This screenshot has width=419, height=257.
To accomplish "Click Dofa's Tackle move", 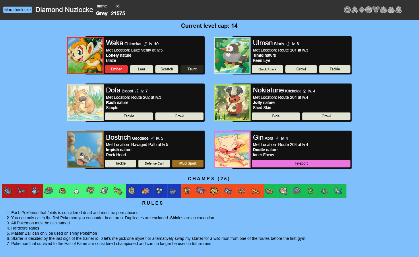I will [129, 116].
